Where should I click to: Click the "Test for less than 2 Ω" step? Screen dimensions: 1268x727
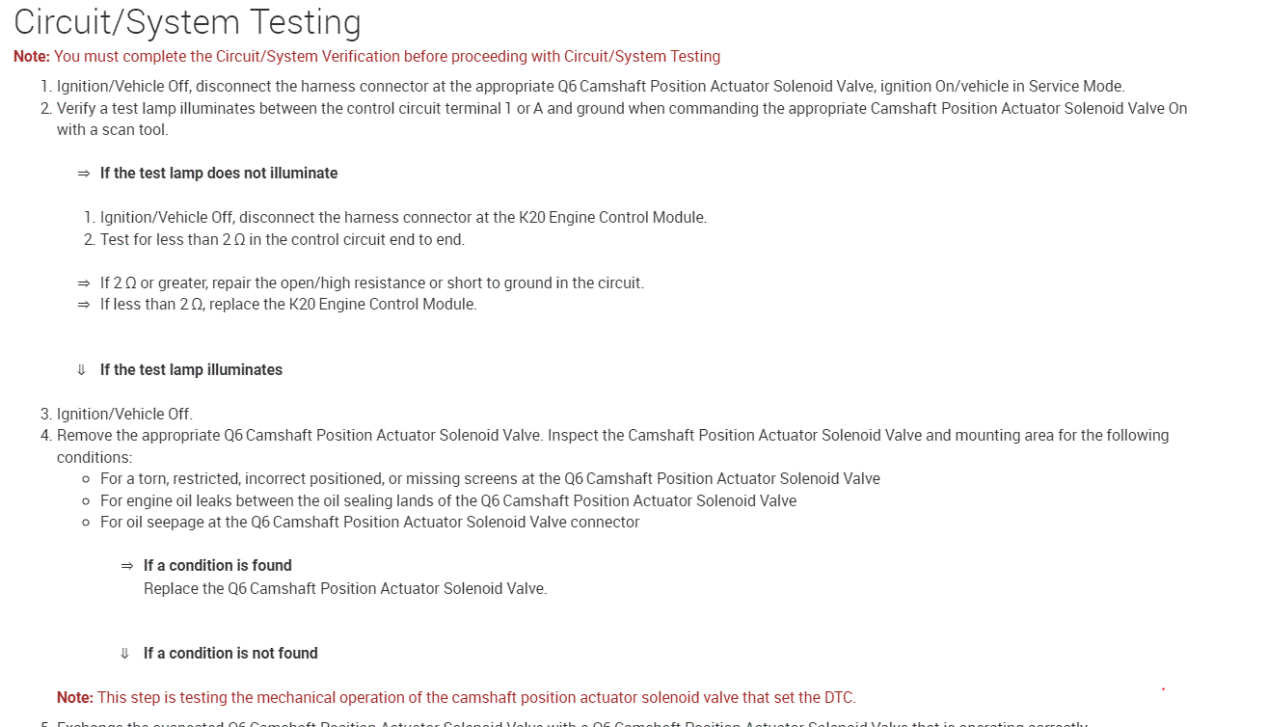click(x=283, y=239)
